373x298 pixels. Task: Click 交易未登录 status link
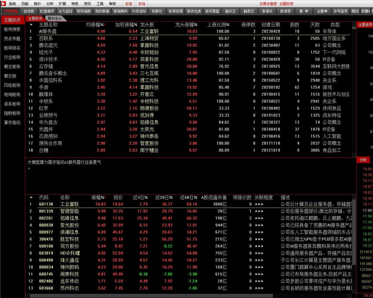pos(268,4)
